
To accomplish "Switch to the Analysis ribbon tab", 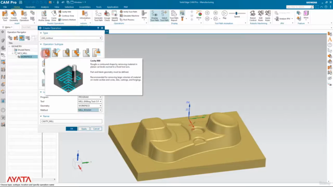I will coord(45,7).
